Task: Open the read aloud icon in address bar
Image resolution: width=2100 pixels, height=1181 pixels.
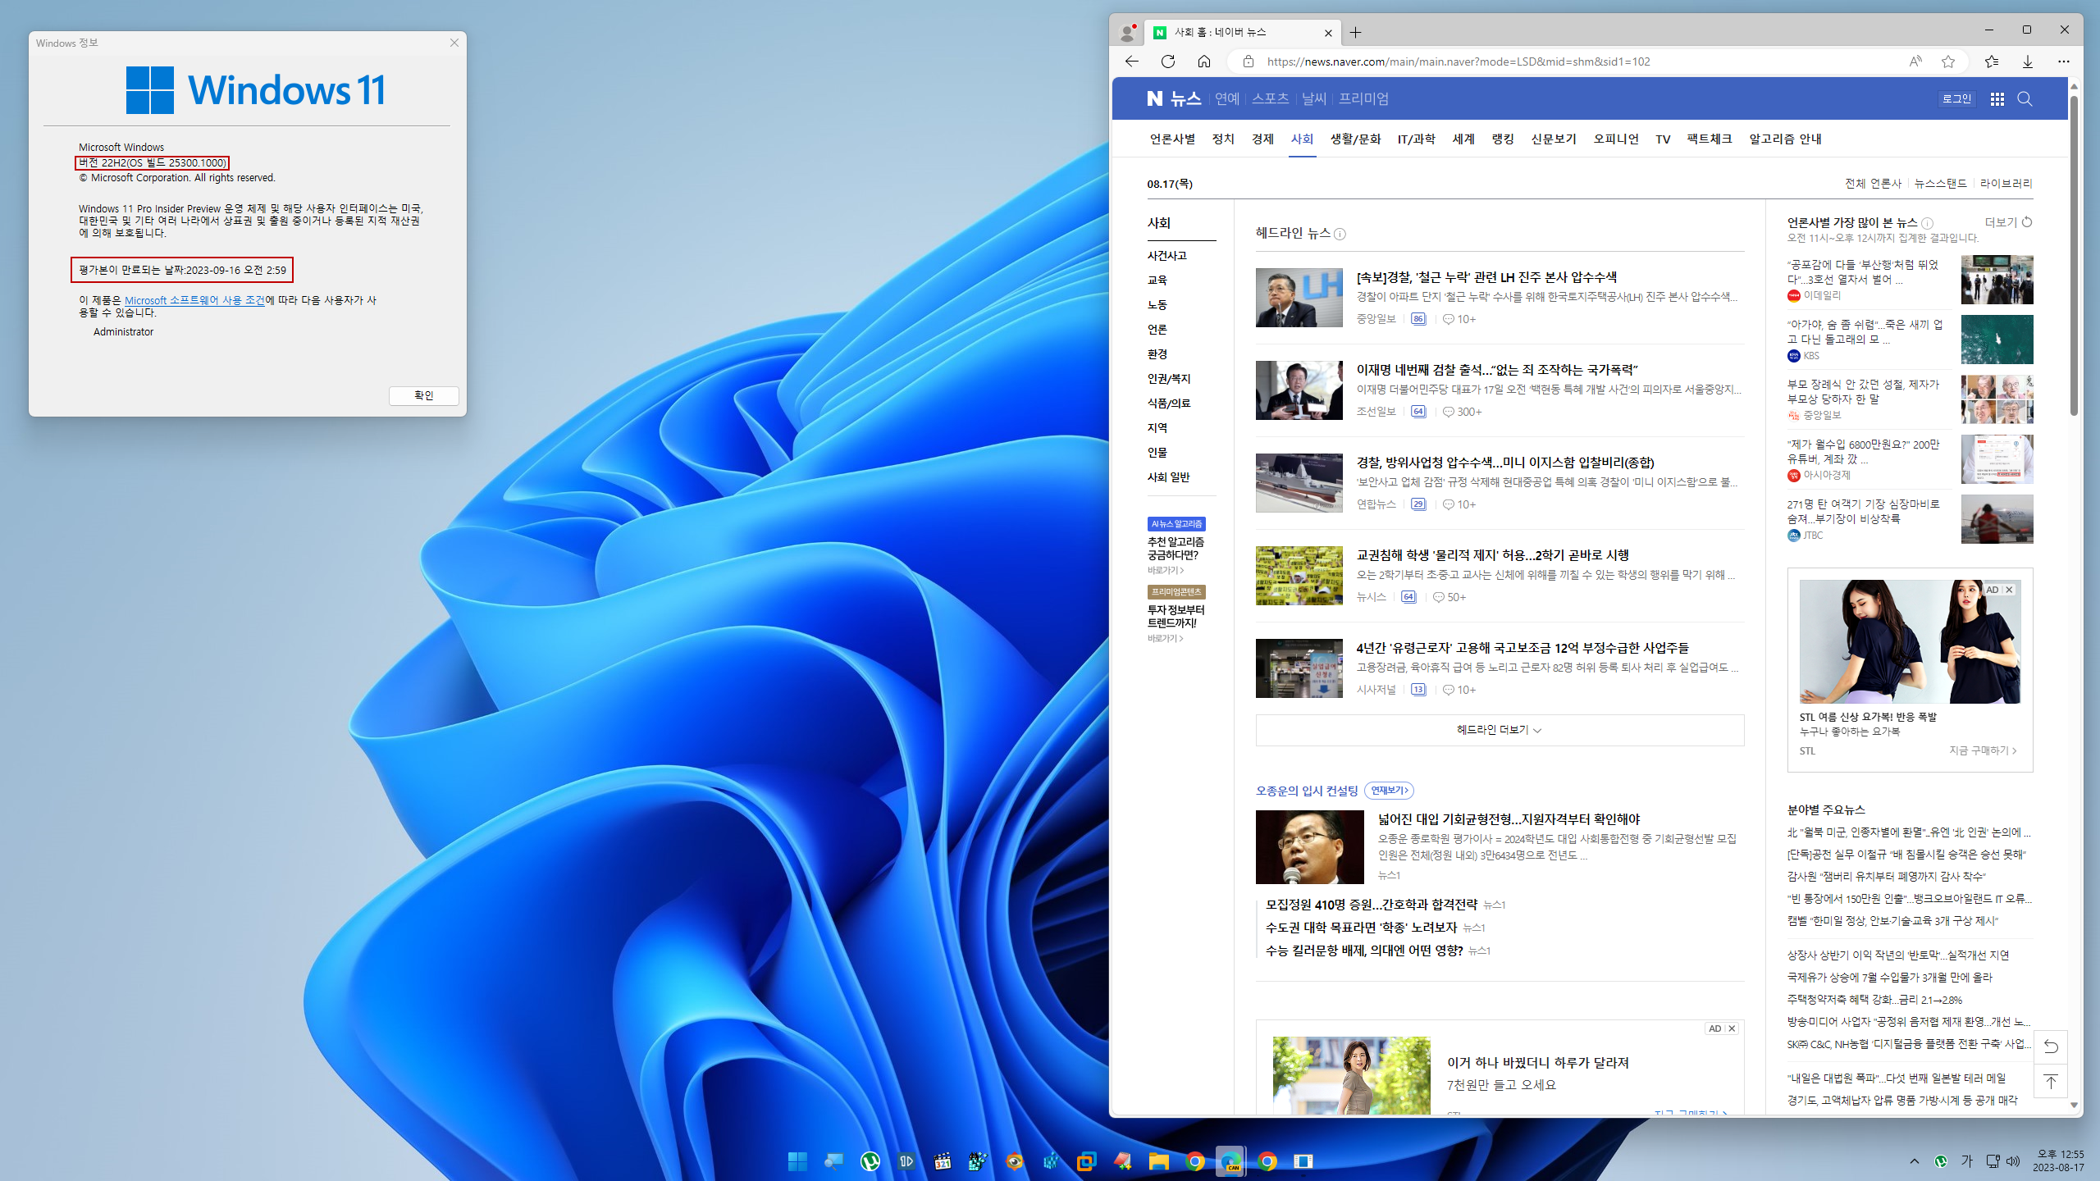Action: click(x=1915, y=62)
